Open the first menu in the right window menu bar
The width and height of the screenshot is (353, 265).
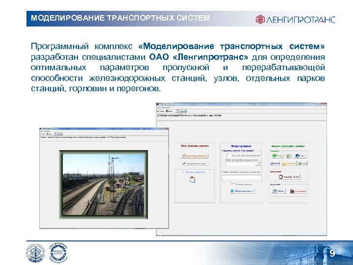(159, 107)
